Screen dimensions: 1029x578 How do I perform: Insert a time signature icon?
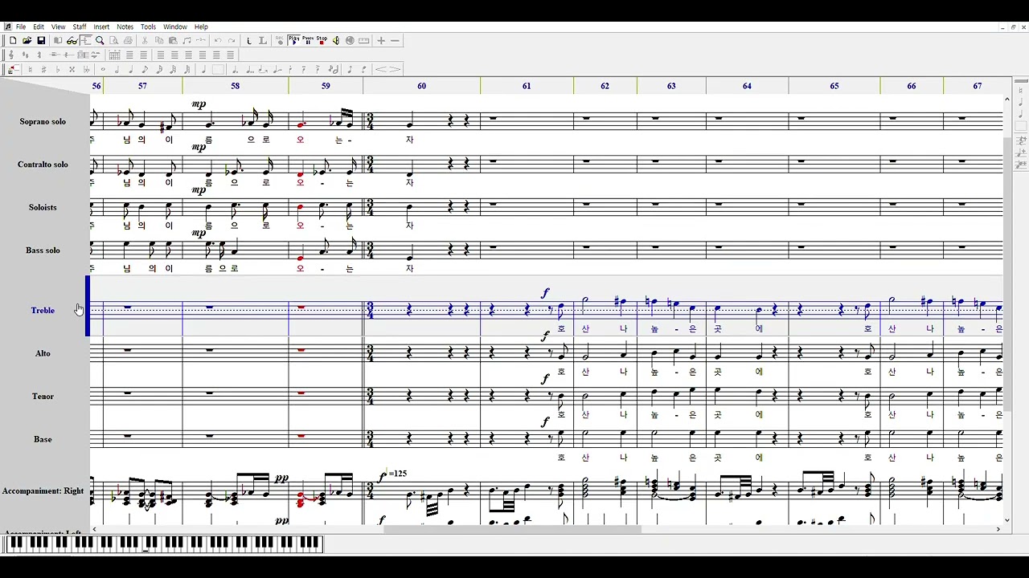(39, 55)
